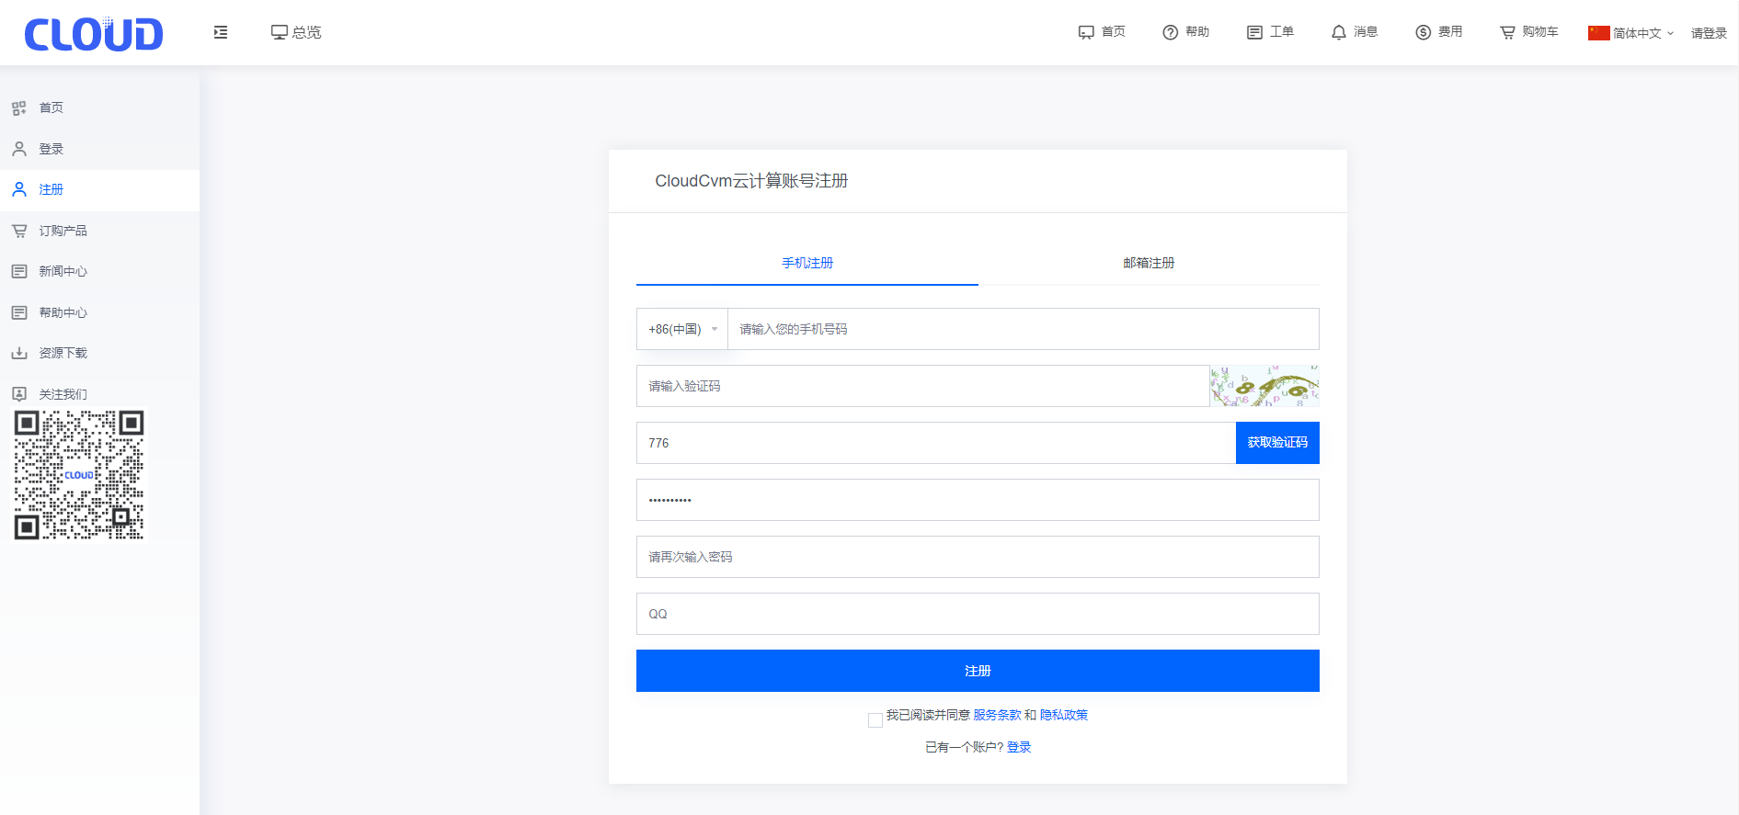Click the 消息 bell icon

[x=1339, y=32]
